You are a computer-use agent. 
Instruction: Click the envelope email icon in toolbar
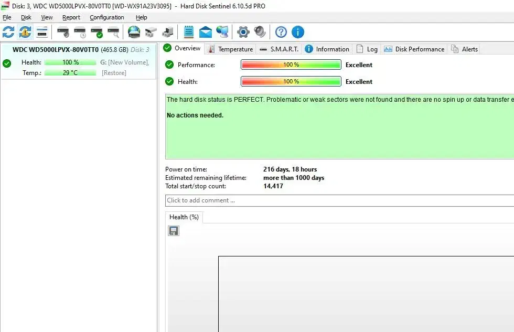pyautogui.click(x=206, y=33)
